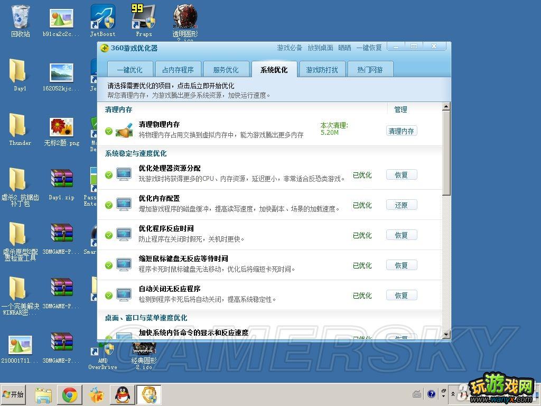Click 还原 for 优化内存配置
Screen dimensions: 541x406
402,205
